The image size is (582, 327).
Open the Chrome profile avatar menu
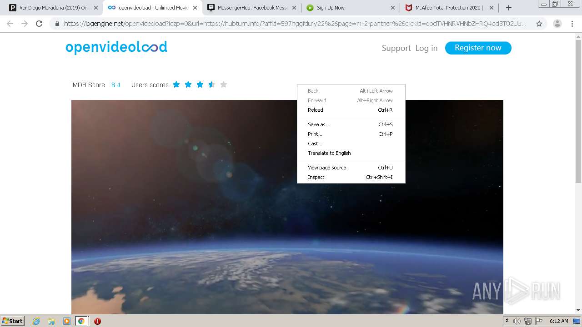pyautogui.click(x=557, y=24)
